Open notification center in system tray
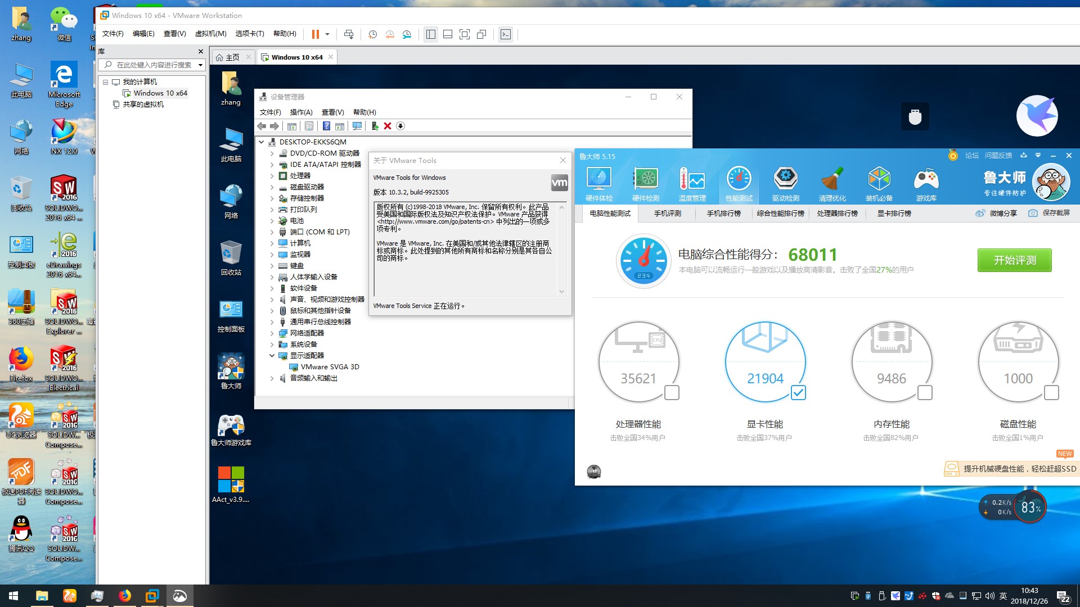Viewport: 1080px width, 607px height. pos(1063,596)
